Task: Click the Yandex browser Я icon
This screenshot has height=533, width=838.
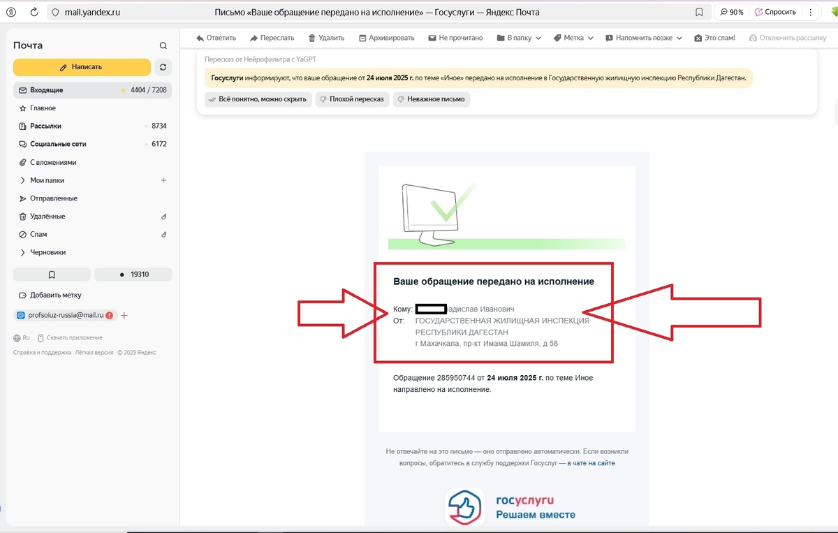Action: tap(10, 12)
